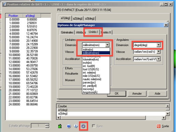Click Courbe list scroll up arrow
Viewport: 176px width, 132px height.
pyautogui.click(x=167, y=106)
